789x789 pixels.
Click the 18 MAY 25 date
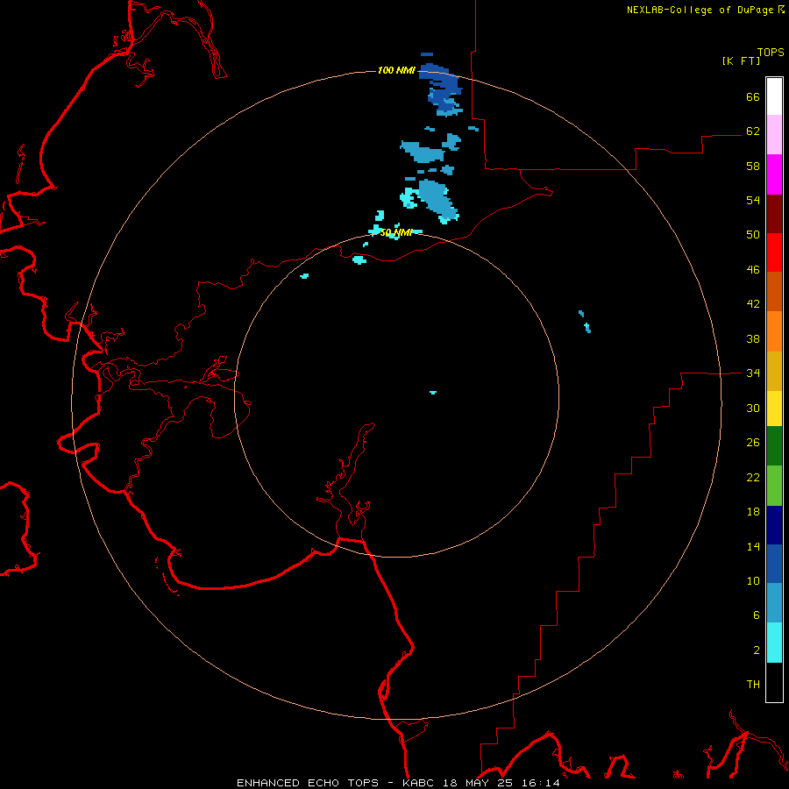[x=480, y=783]
